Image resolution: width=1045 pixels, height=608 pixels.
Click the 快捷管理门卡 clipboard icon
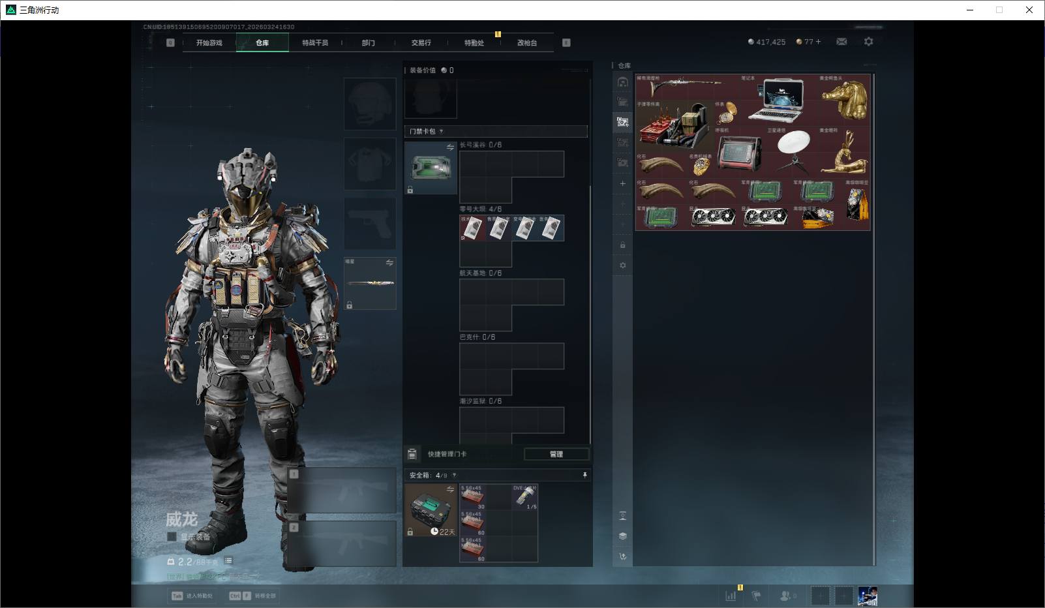pyautogui.click(x=412, y=454)
